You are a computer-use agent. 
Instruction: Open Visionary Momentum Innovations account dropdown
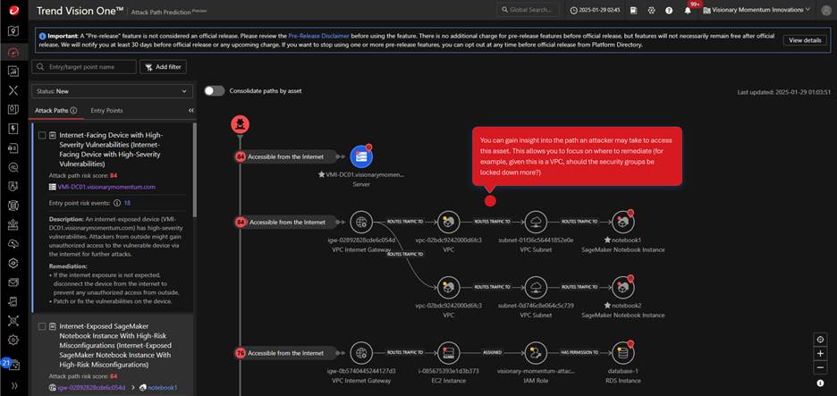tap(757, 10)
